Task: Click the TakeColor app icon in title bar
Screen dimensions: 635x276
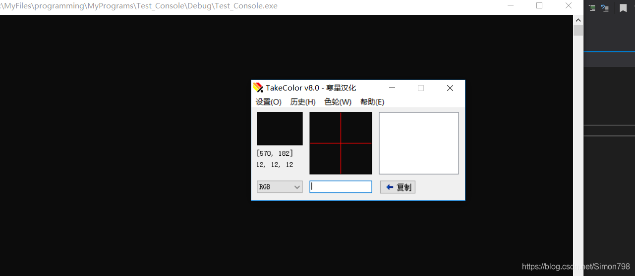Action: pyautogui.click(x=258, y=88)
